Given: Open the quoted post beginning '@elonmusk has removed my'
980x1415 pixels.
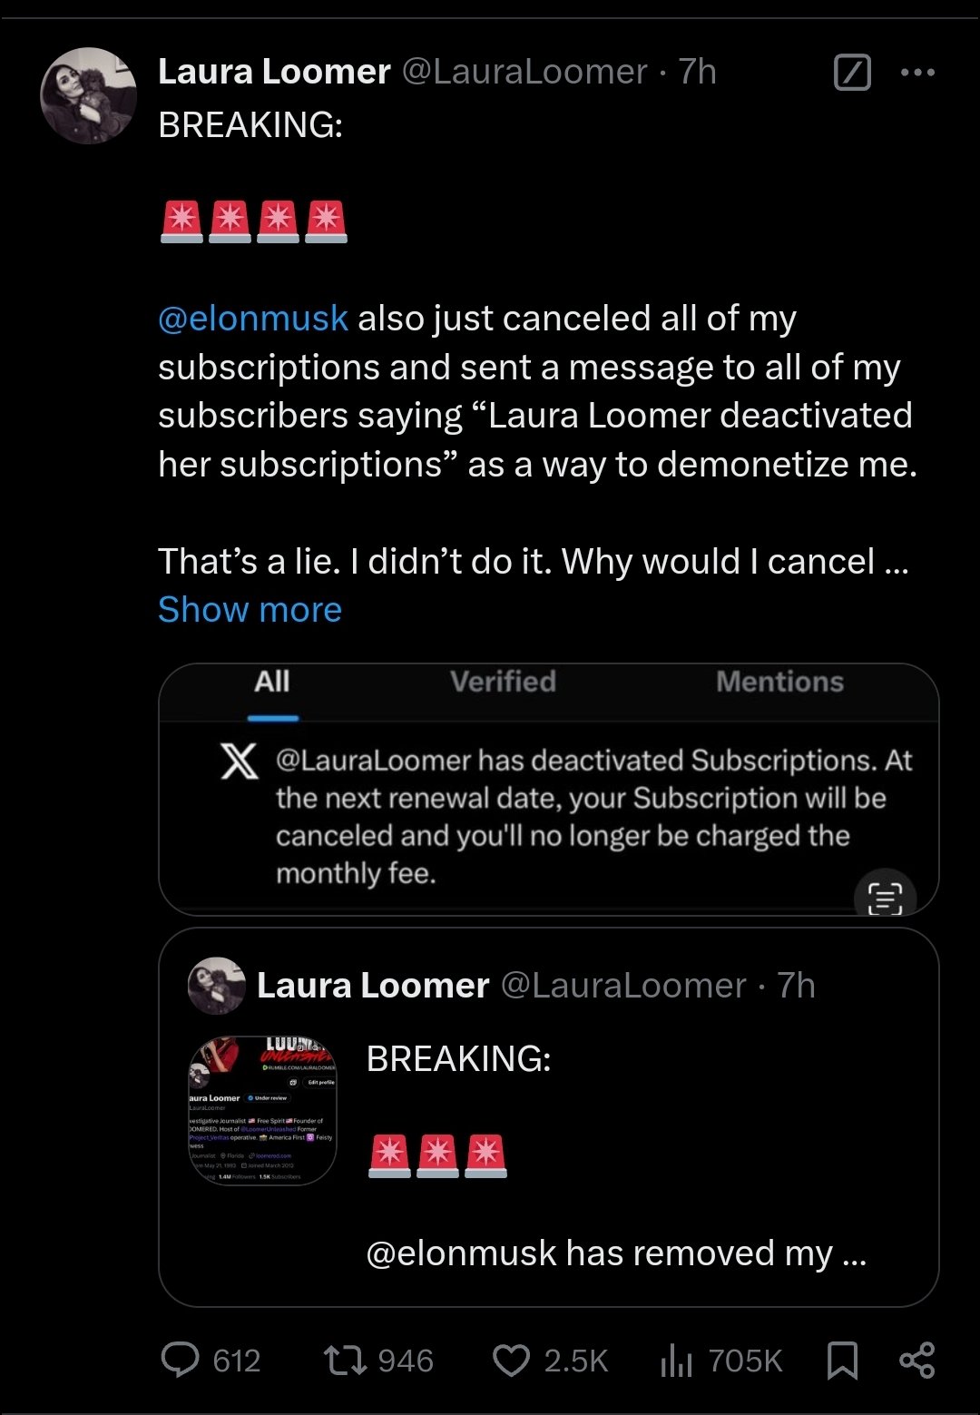Looking at the screenshot, I should pyautogui.click(x=615, y=1253).
